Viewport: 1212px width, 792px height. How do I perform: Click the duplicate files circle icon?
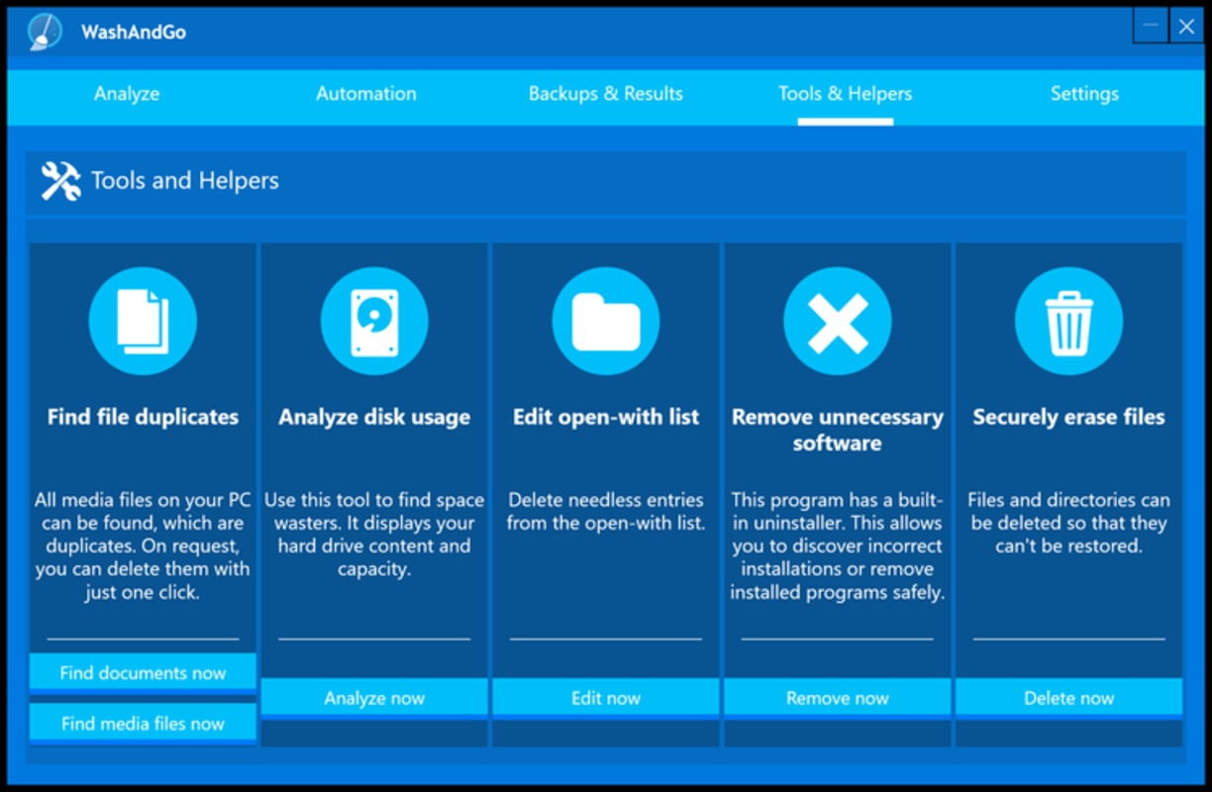pos(143,321)
